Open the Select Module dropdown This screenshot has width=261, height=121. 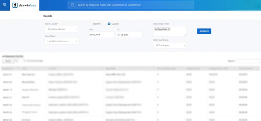[x=62, y=29]
